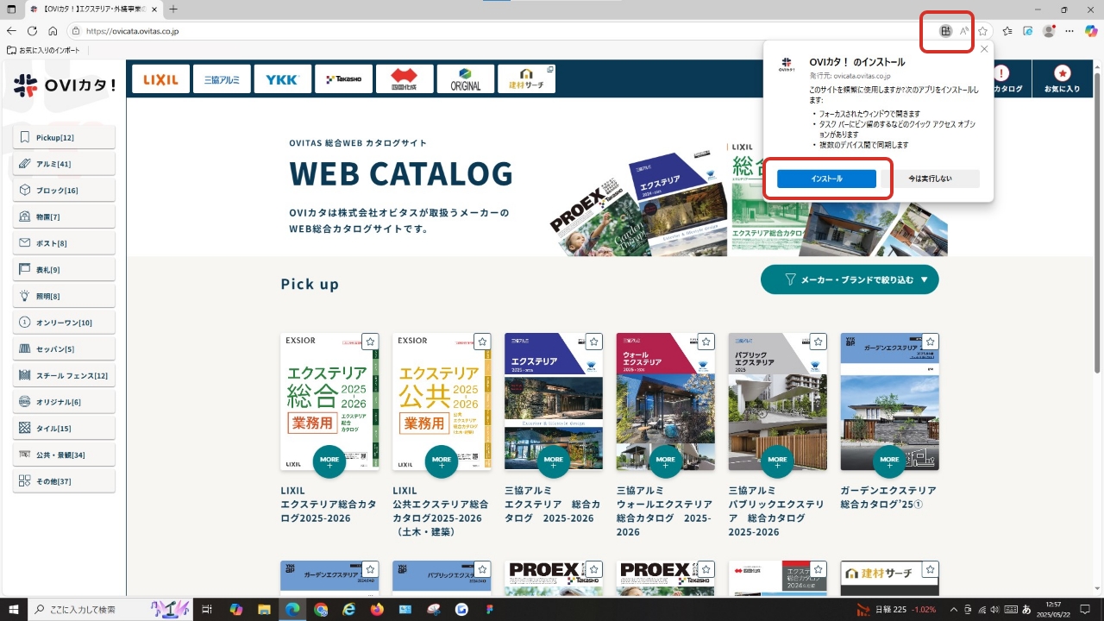Select オンリーワン[10] category in sidebar

pyautogui.click(x=64, y=323)
